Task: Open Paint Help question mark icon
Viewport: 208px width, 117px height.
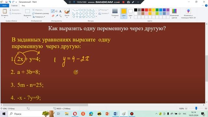Action: click(206, 6)
